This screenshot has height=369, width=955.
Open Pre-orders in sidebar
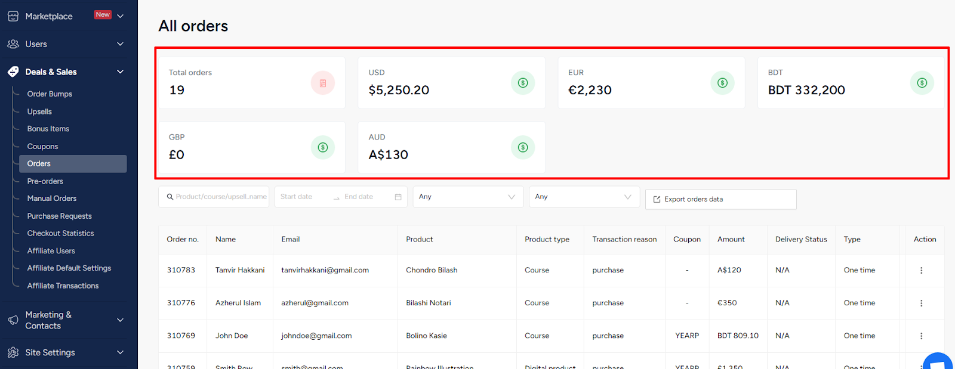point(45,181)
